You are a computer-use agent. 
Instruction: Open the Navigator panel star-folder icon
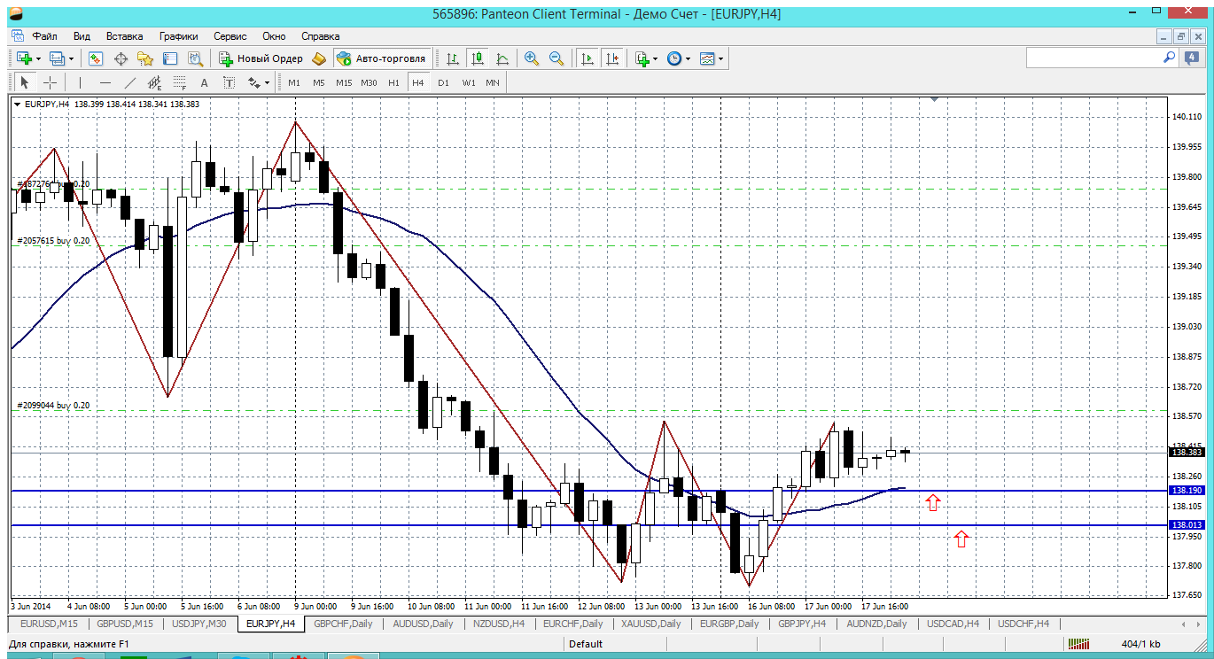click(x=145, y=58)
